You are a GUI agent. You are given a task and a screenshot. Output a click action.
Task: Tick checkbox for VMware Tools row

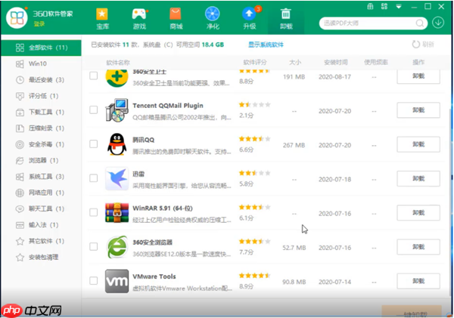tap(94, 281)
